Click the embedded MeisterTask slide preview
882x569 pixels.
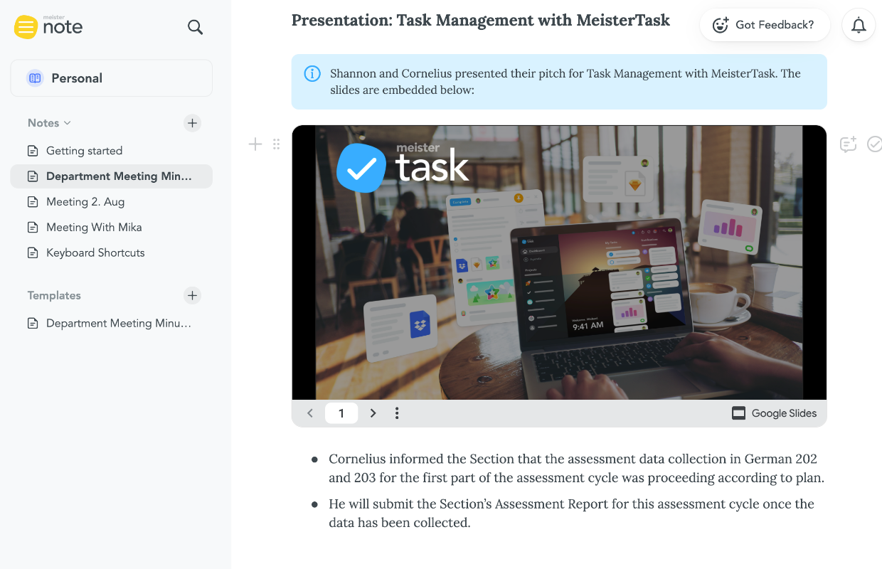tap(559, 262)
